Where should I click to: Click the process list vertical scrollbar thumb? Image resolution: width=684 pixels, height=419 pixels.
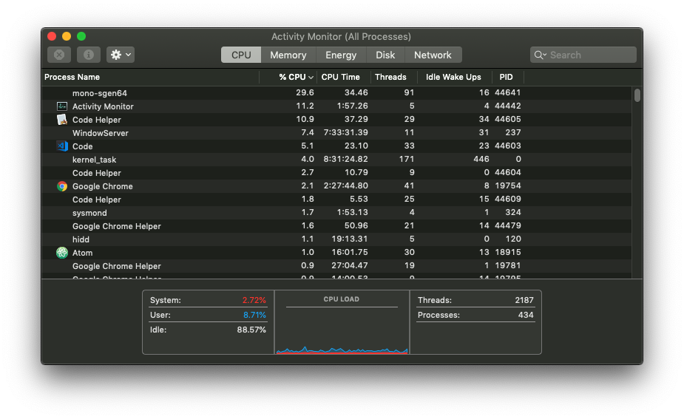coord(637,95)
